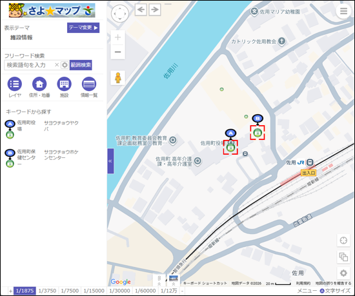This screenshot has height=296, width=355.
Task: Click the サヨウチョウヤクバ reading text
Action: click(x=61, y=126)
